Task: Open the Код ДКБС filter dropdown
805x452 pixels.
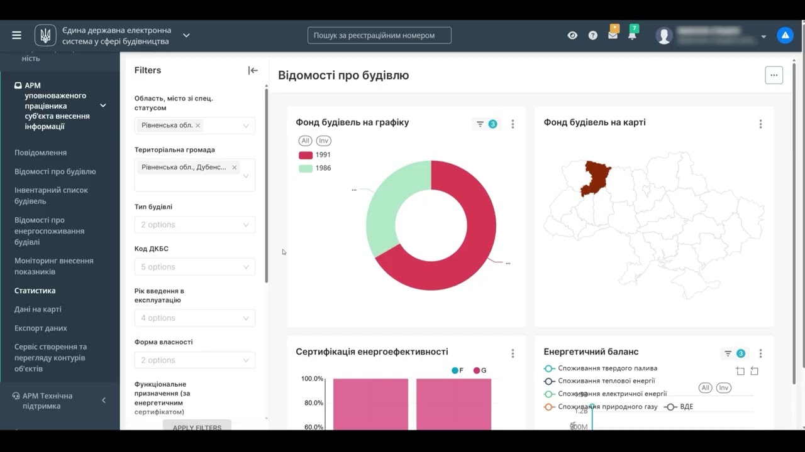Action: click(195, 267)
